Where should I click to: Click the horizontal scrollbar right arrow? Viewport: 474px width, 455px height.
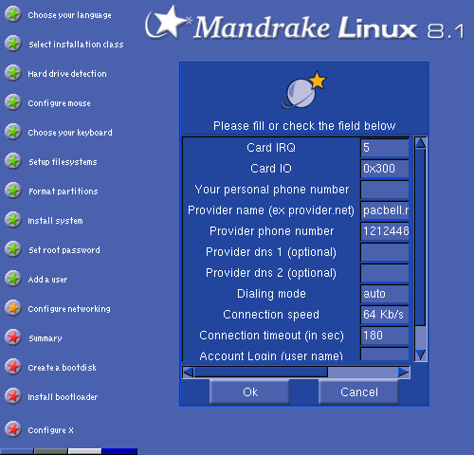(x=404, y=373)
